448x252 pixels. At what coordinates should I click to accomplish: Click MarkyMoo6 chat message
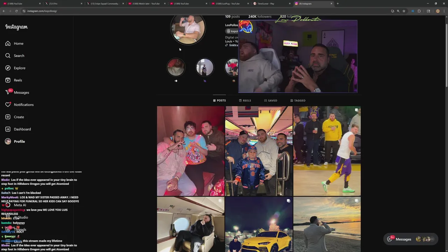(40, 199)
